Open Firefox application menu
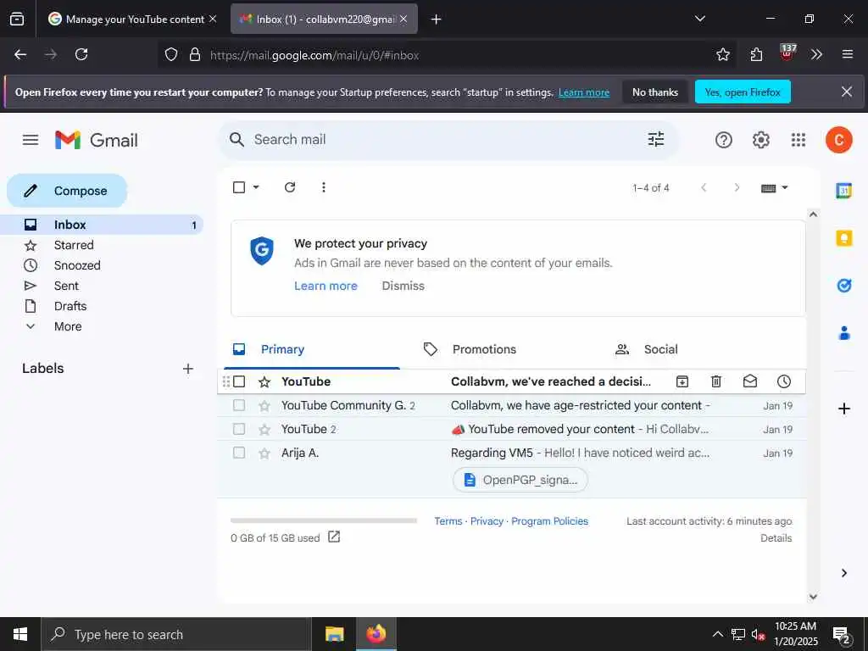Screen dimensions: 868x651 [x=847, y=54]
